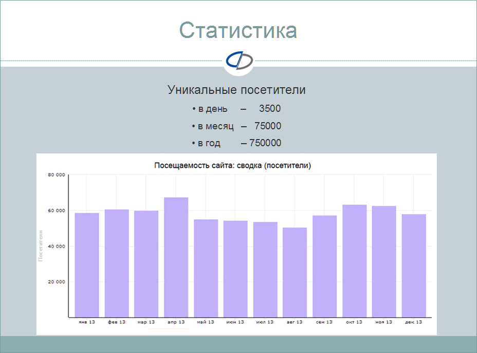Click the tallest bar for апр 13
This screenshot has height=353, width=477.
(176, 257)
